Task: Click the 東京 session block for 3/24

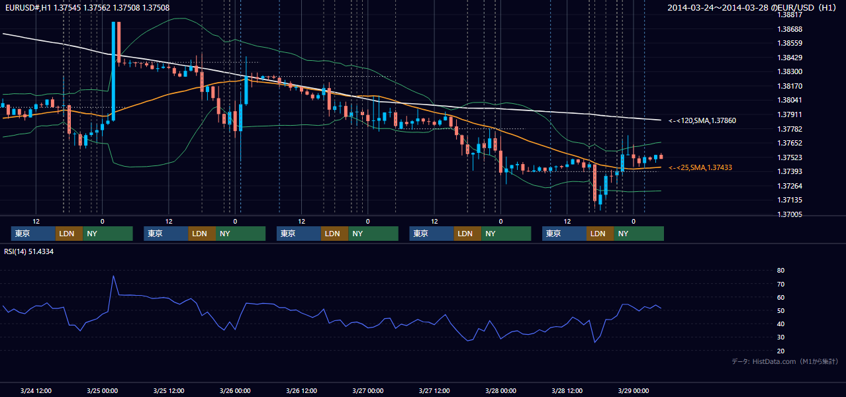Action: [33, 234]
